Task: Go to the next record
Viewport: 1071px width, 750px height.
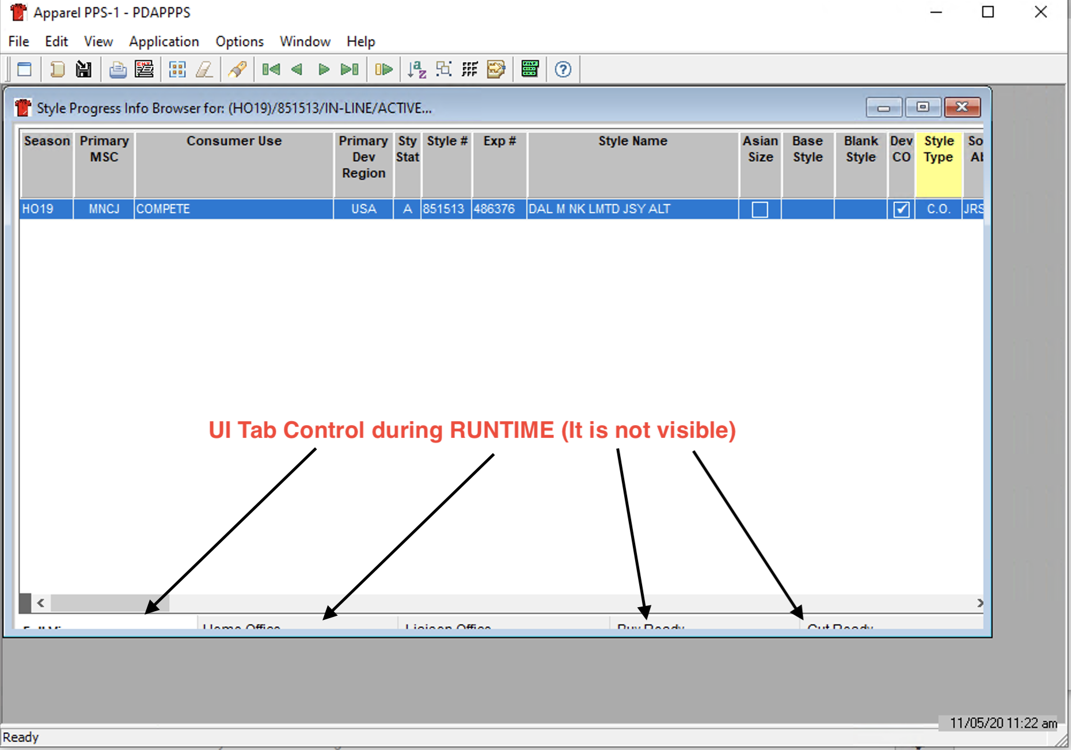Action: [x=324, y=70]
